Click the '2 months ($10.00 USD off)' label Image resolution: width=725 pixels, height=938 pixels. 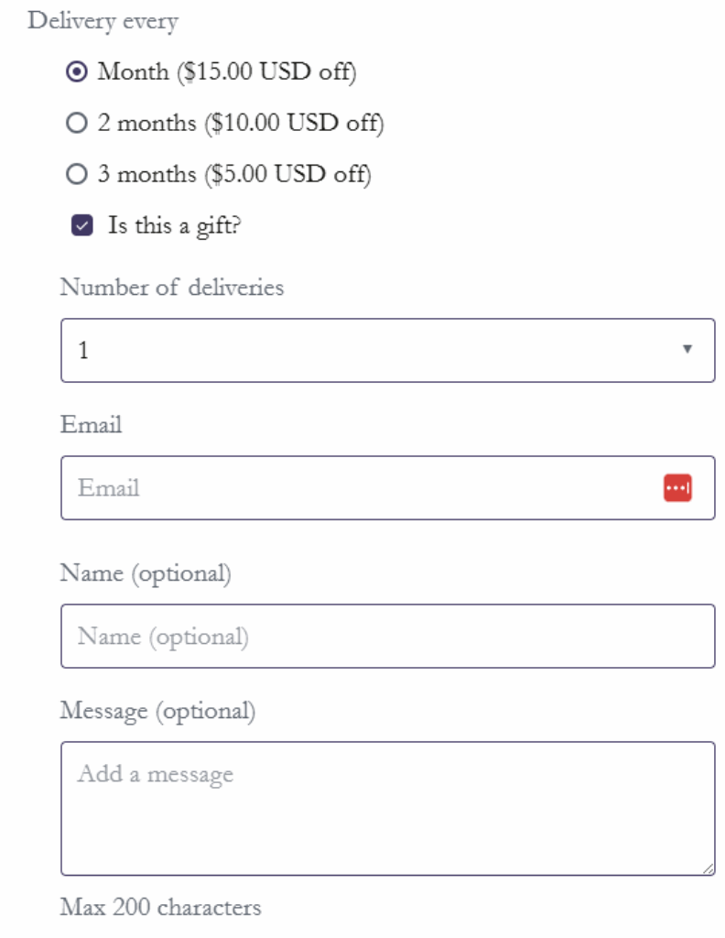(241, 123)
